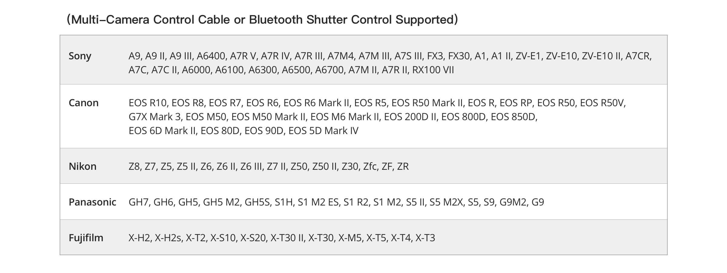Select the X-S20 model text
This screenshot has height=273, width=727.
(253, 238)
